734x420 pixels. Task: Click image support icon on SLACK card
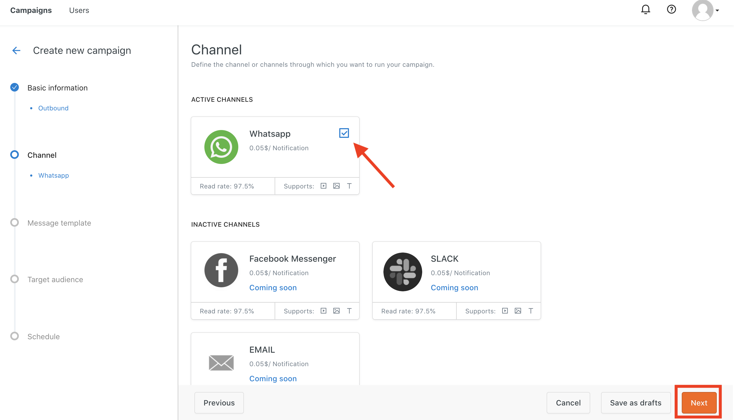coord(518,311)
